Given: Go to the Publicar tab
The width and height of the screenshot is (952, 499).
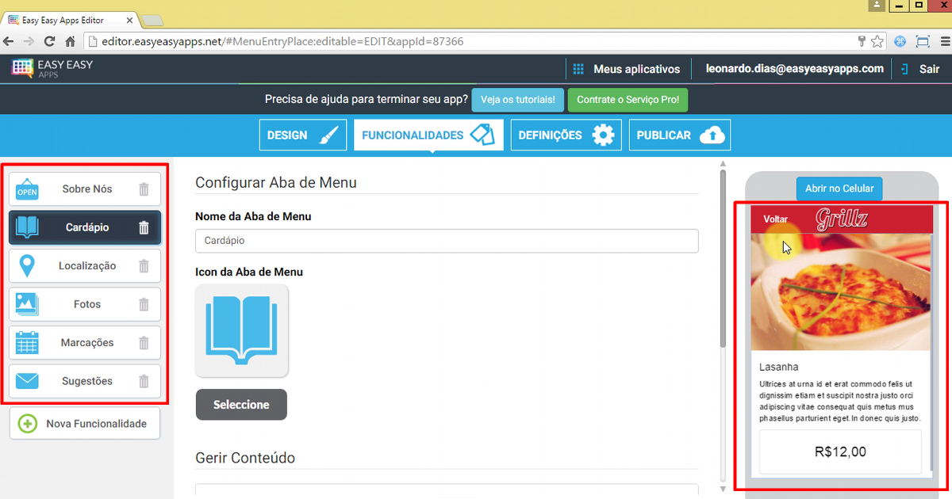Looking at the screenshot, I should tap(679, 135).
